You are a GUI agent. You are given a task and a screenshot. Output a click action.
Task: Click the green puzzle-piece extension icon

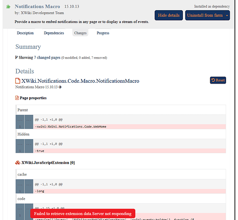(8, 7)
